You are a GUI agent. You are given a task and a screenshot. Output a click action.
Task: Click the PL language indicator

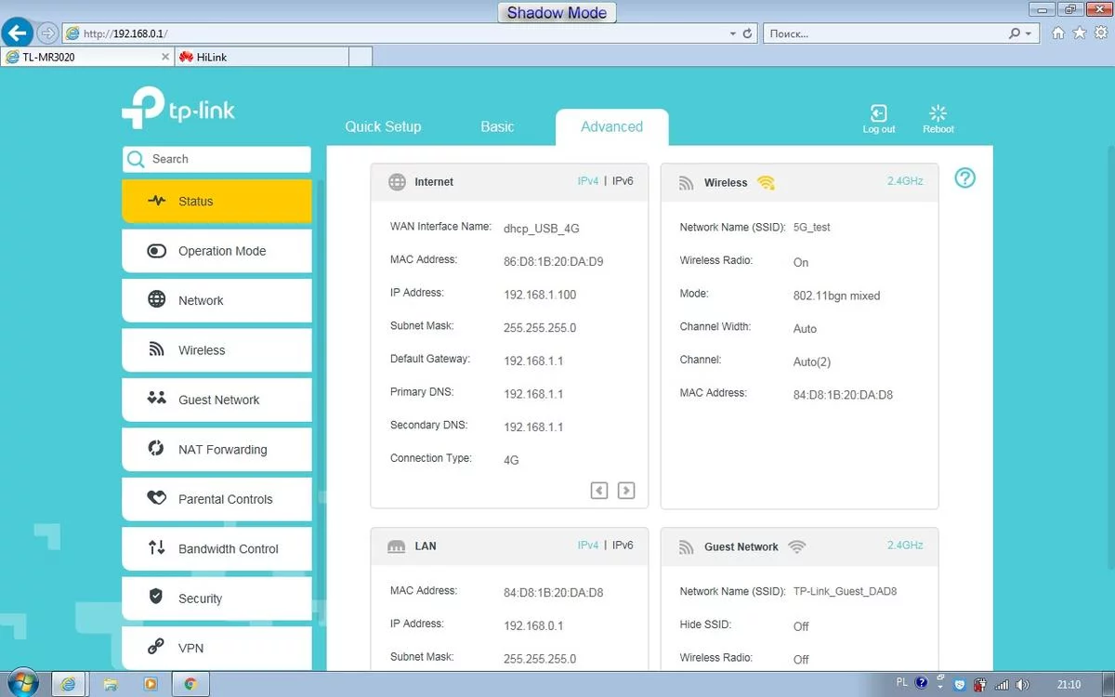tap(901, 682)
